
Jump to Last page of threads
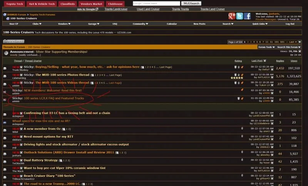pos(293,42)
